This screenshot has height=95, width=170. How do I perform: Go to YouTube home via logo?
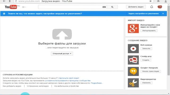11,7
